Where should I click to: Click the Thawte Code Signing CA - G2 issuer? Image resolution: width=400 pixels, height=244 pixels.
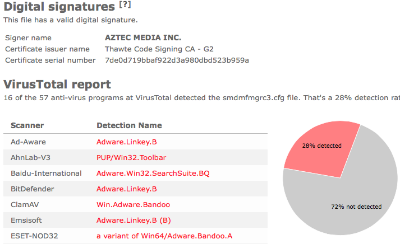click(x=159, y=49)
